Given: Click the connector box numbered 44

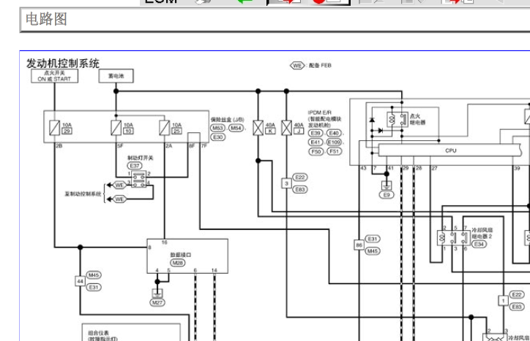Looking at the screenshot, I should point(80,281).
